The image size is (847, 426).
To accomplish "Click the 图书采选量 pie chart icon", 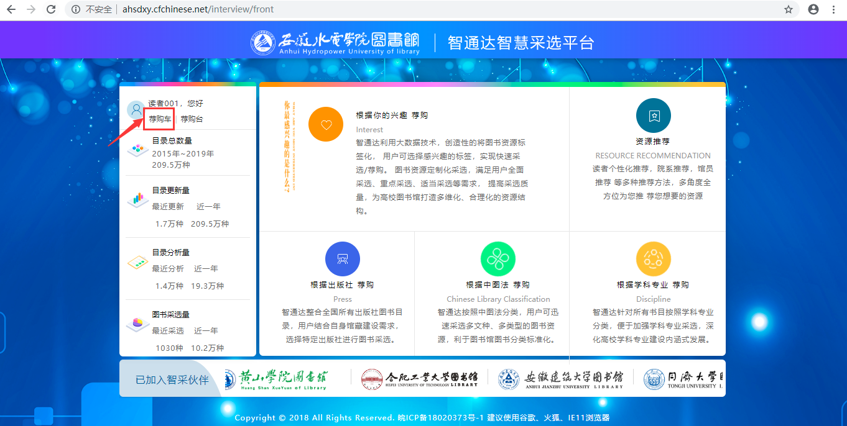I will click(137, 323).
